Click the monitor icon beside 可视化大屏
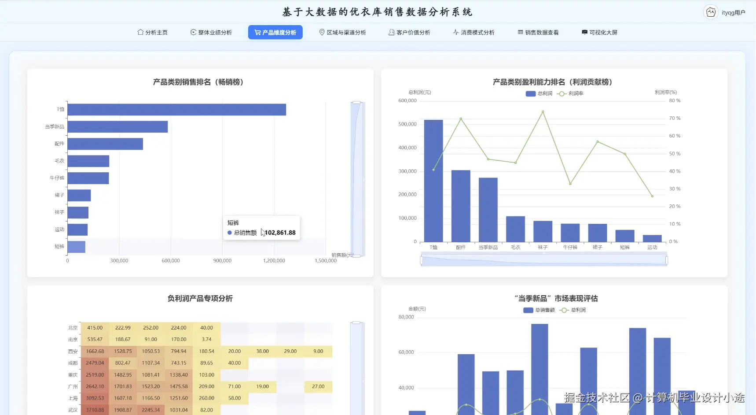This screenshot has width=756, height=415. coord(584,32)
